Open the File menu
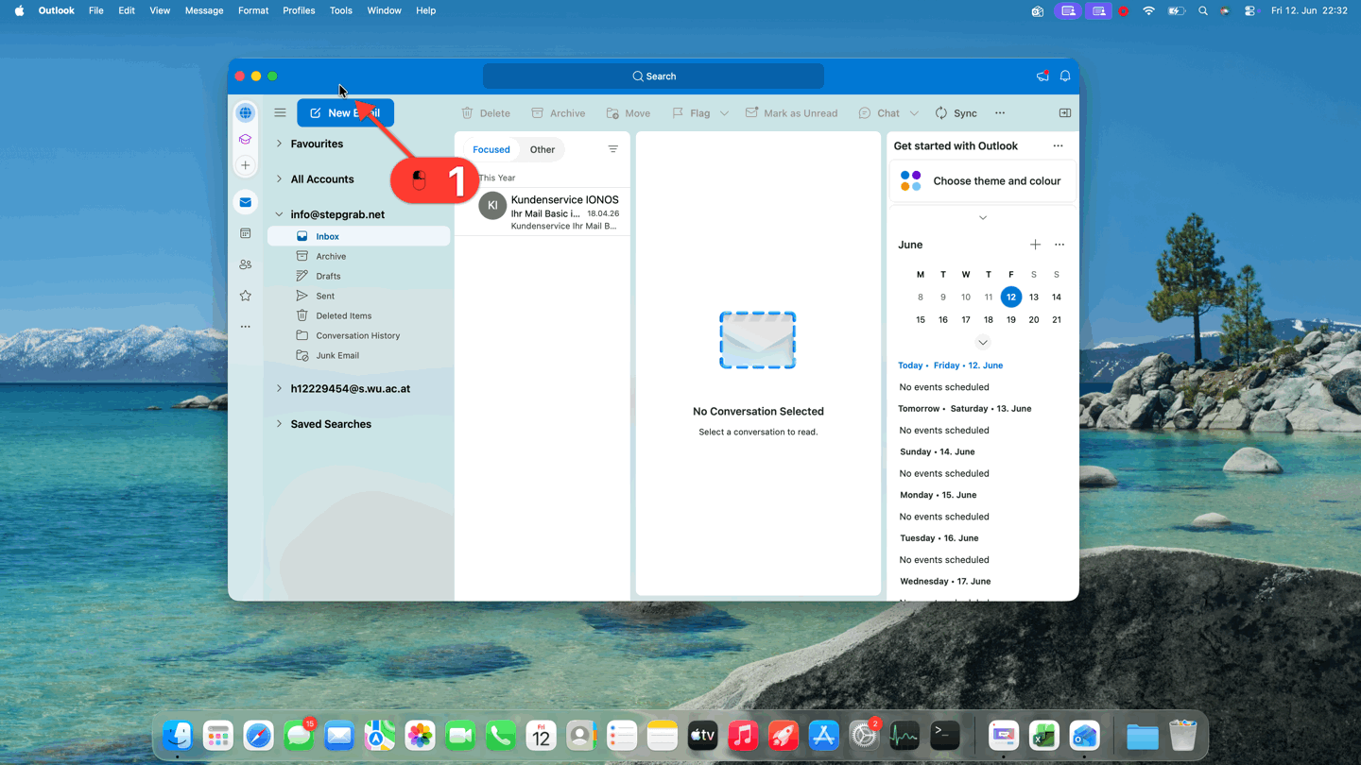The height and width of the screenshot is (765, 1361). tap(95, 10)
